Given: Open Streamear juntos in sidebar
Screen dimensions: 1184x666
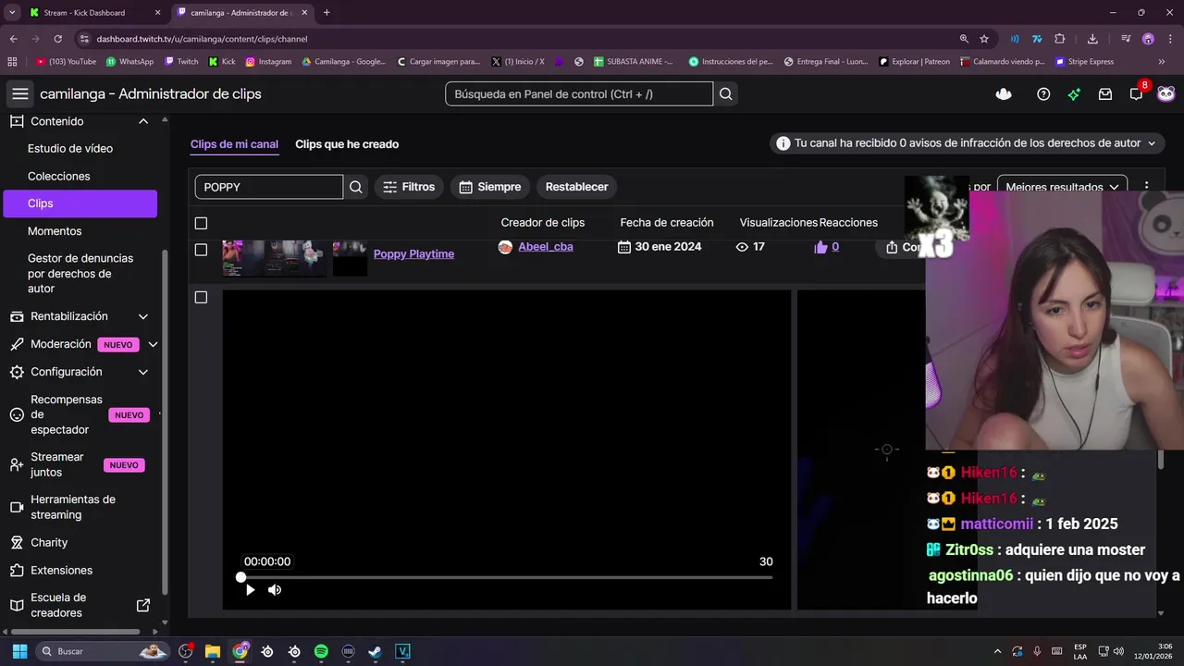Looking at the screenshot, I should pos(57,464).
